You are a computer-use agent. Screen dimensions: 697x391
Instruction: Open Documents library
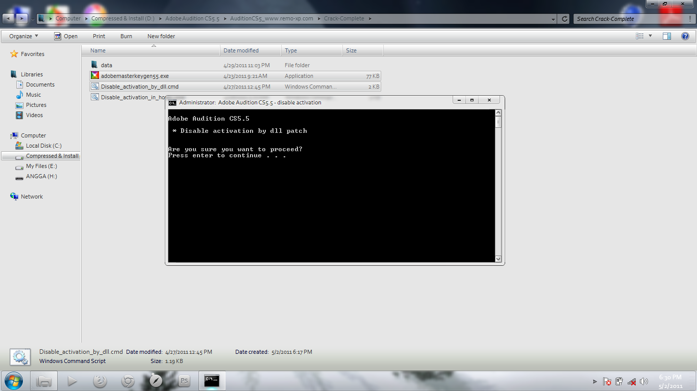(40, 85)
